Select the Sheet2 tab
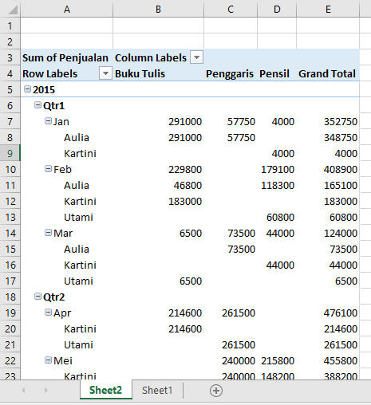This screenshot has width=371, height=405. (105, 390)
